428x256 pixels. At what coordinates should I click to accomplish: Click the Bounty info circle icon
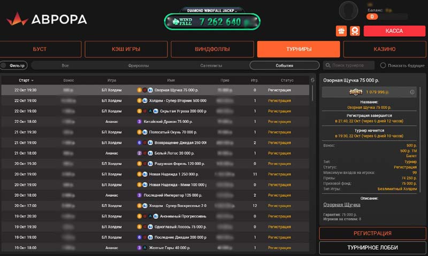click(x=412, y=92)
